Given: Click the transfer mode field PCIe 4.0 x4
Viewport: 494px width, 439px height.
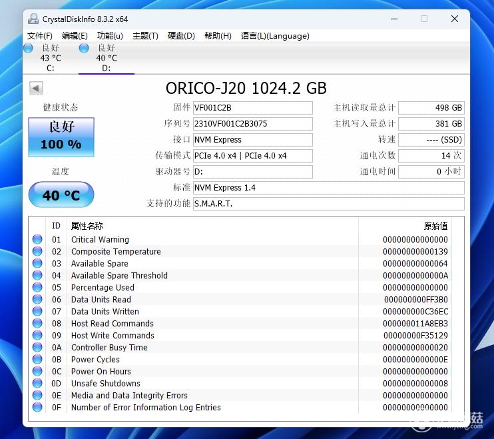Looking at the screenshot, I should [253, 156].
